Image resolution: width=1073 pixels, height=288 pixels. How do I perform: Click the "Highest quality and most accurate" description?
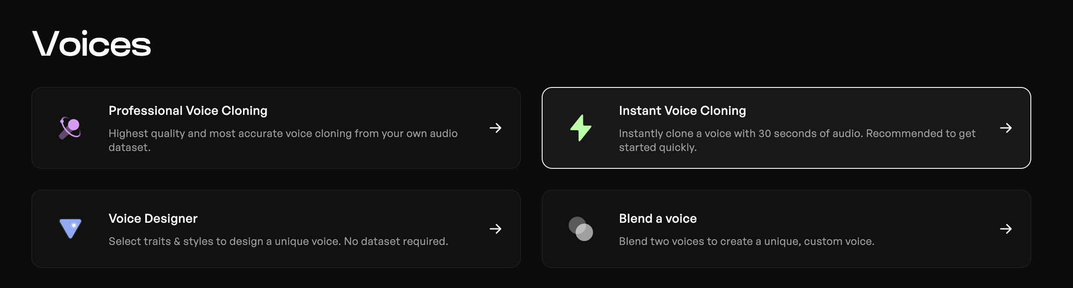[x=283, y=140]
